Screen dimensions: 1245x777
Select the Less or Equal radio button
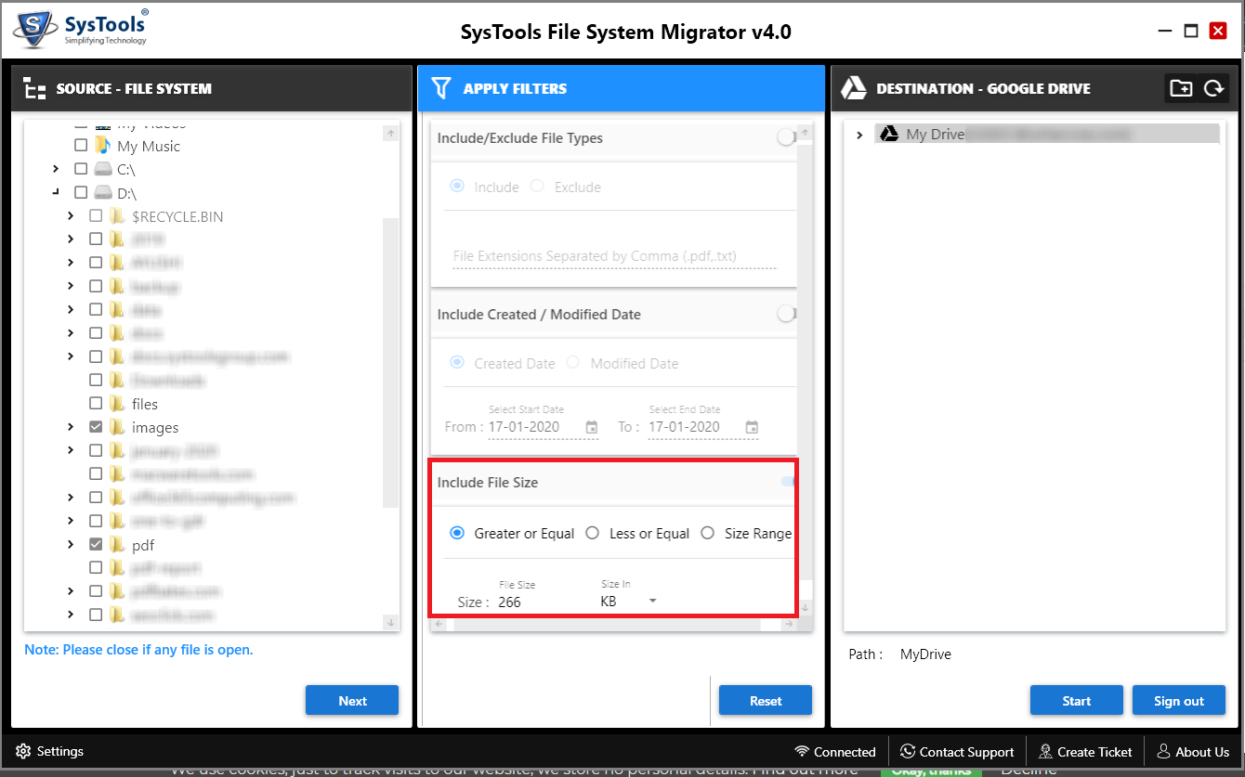592,533
